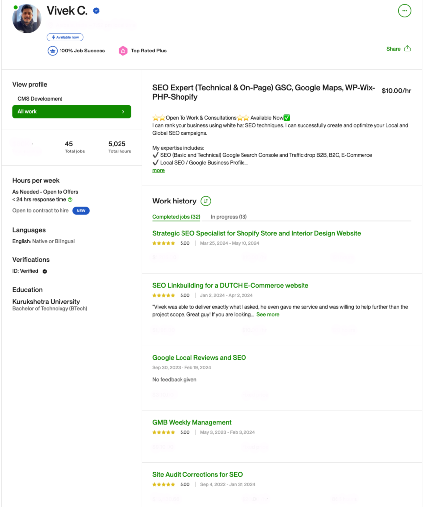
Task: Click the blue verified badge beside Vivek C.
Action: pos(96,11)
